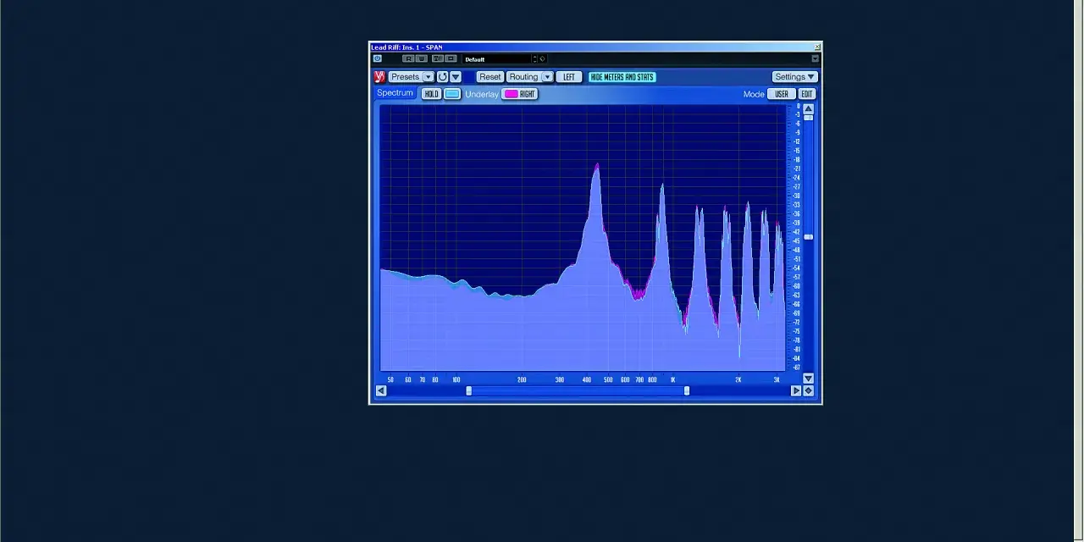
Task: Click the diamond zoom reset icon
Action: (808, 390)
